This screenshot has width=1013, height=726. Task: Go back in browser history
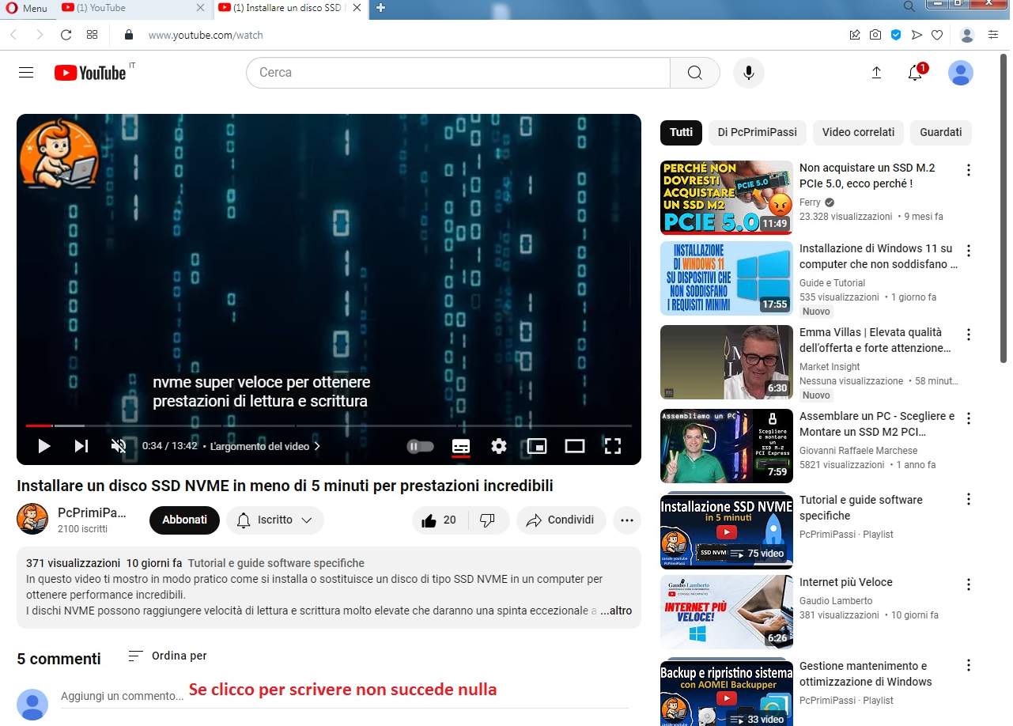13,35
